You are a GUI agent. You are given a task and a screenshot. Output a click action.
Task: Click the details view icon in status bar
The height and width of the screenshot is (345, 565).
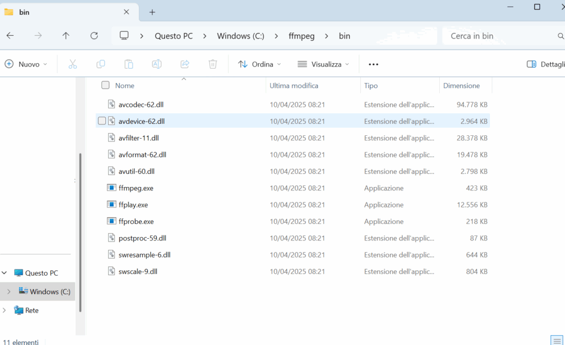pyautogui.click(x=557, y=340)
